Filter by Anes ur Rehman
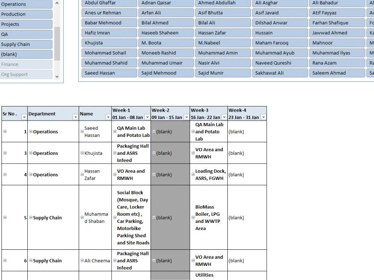The image size is (374, 280). point(109,13)
